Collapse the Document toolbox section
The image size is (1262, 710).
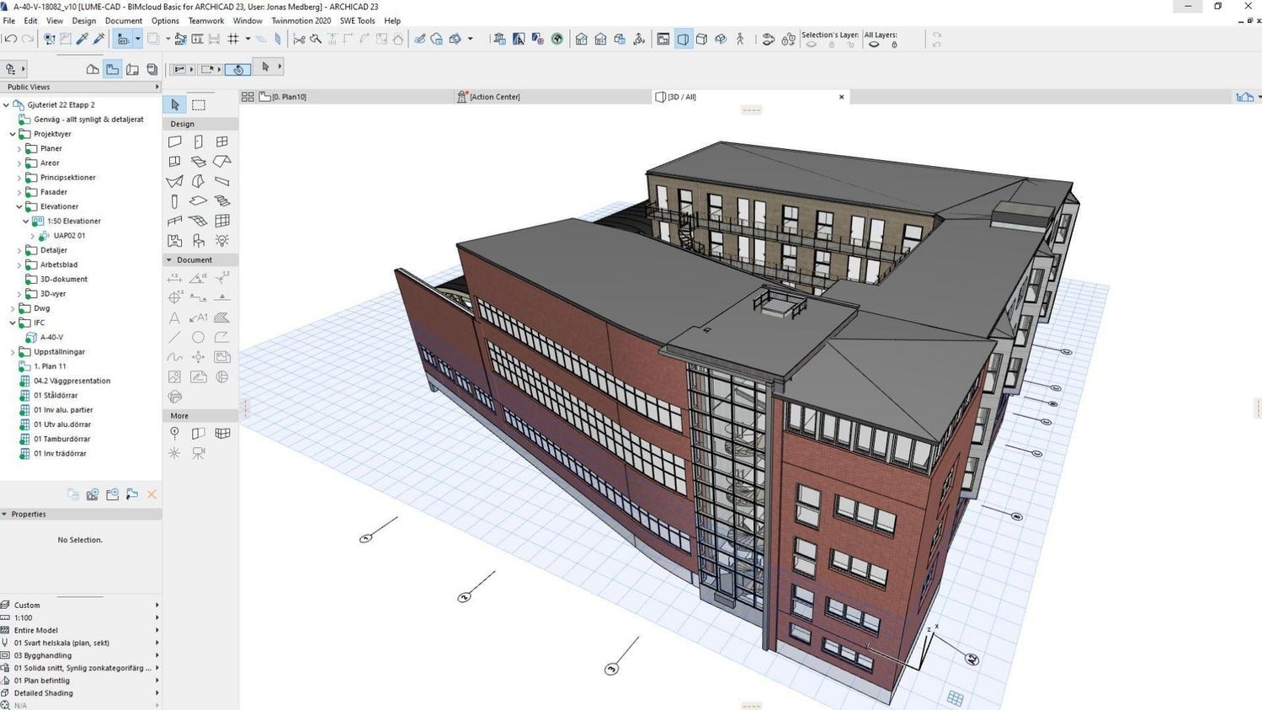[168, 260]
